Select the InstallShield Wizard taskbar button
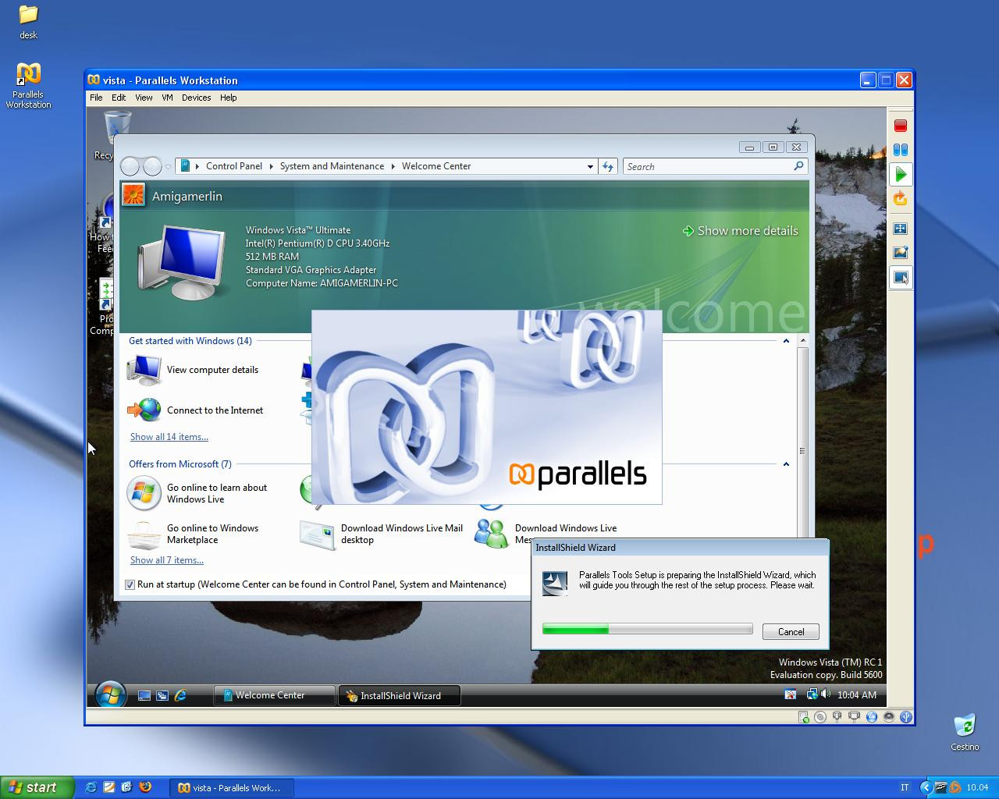 399,695
